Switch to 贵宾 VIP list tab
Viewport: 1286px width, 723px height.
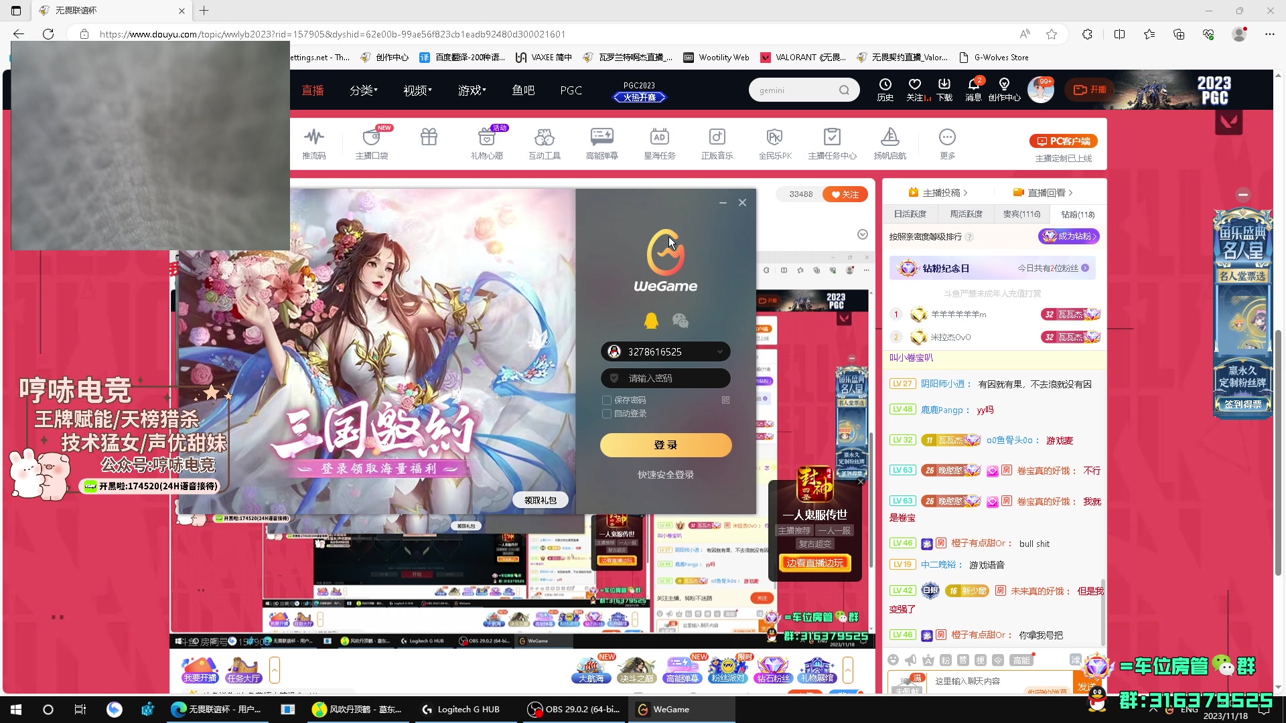click(x=1021, y=214)
